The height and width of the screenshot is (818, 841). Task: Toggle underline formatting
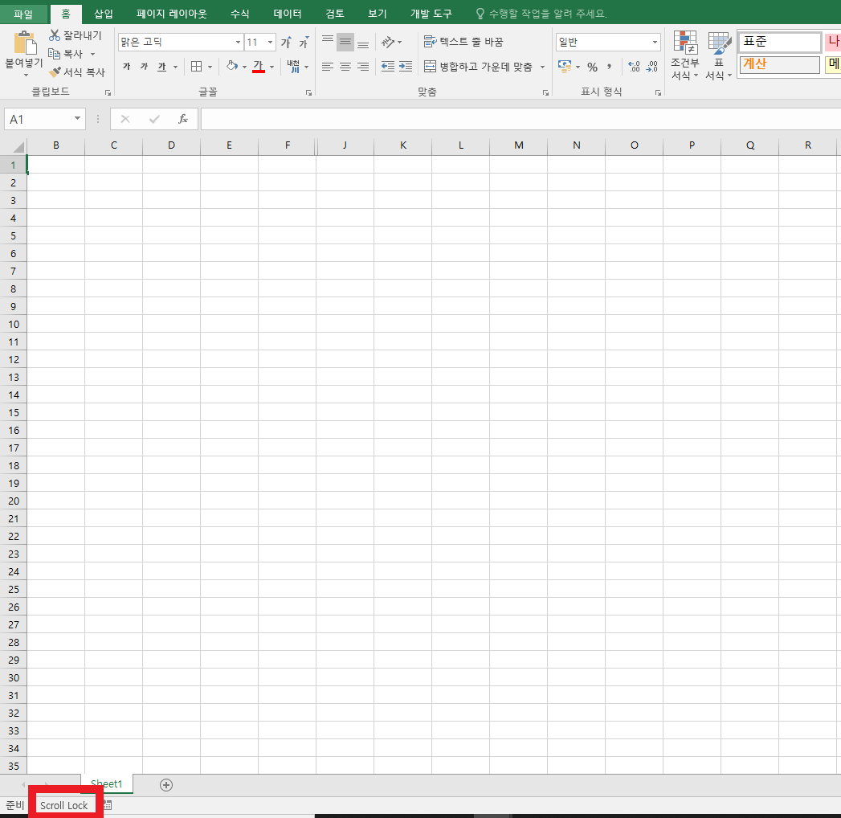click(x=162, y=67)
